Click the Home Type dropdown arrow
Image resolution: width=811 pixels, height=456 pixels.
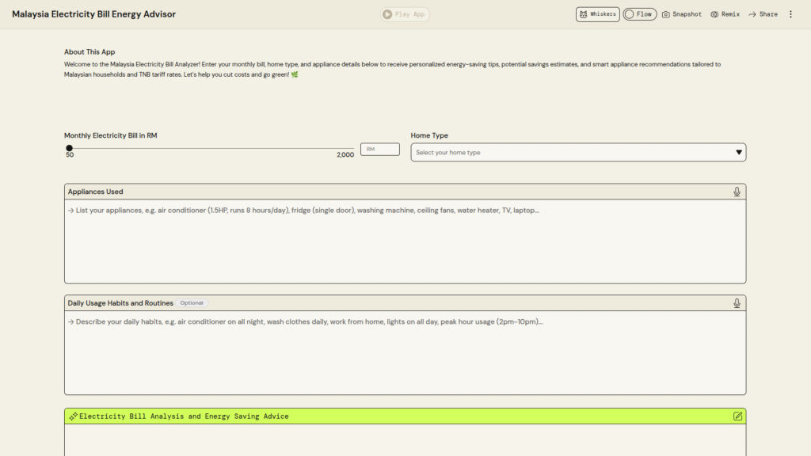click(738, 152)
